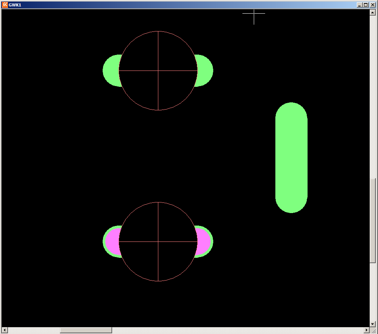
Task: Maximize the GWK1 window
Action: [366, 5]
